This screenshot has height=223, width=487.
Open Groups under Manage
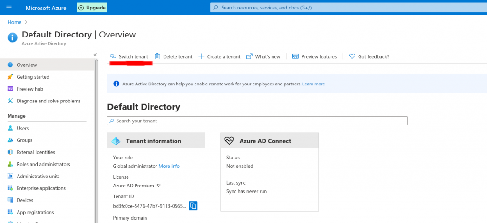(x=25, y=140)
